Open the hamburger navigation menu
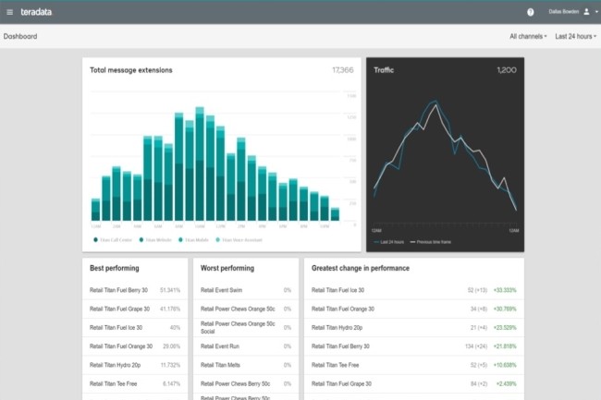Viewport: 601px width, 400px height. (x=10, y=12)
